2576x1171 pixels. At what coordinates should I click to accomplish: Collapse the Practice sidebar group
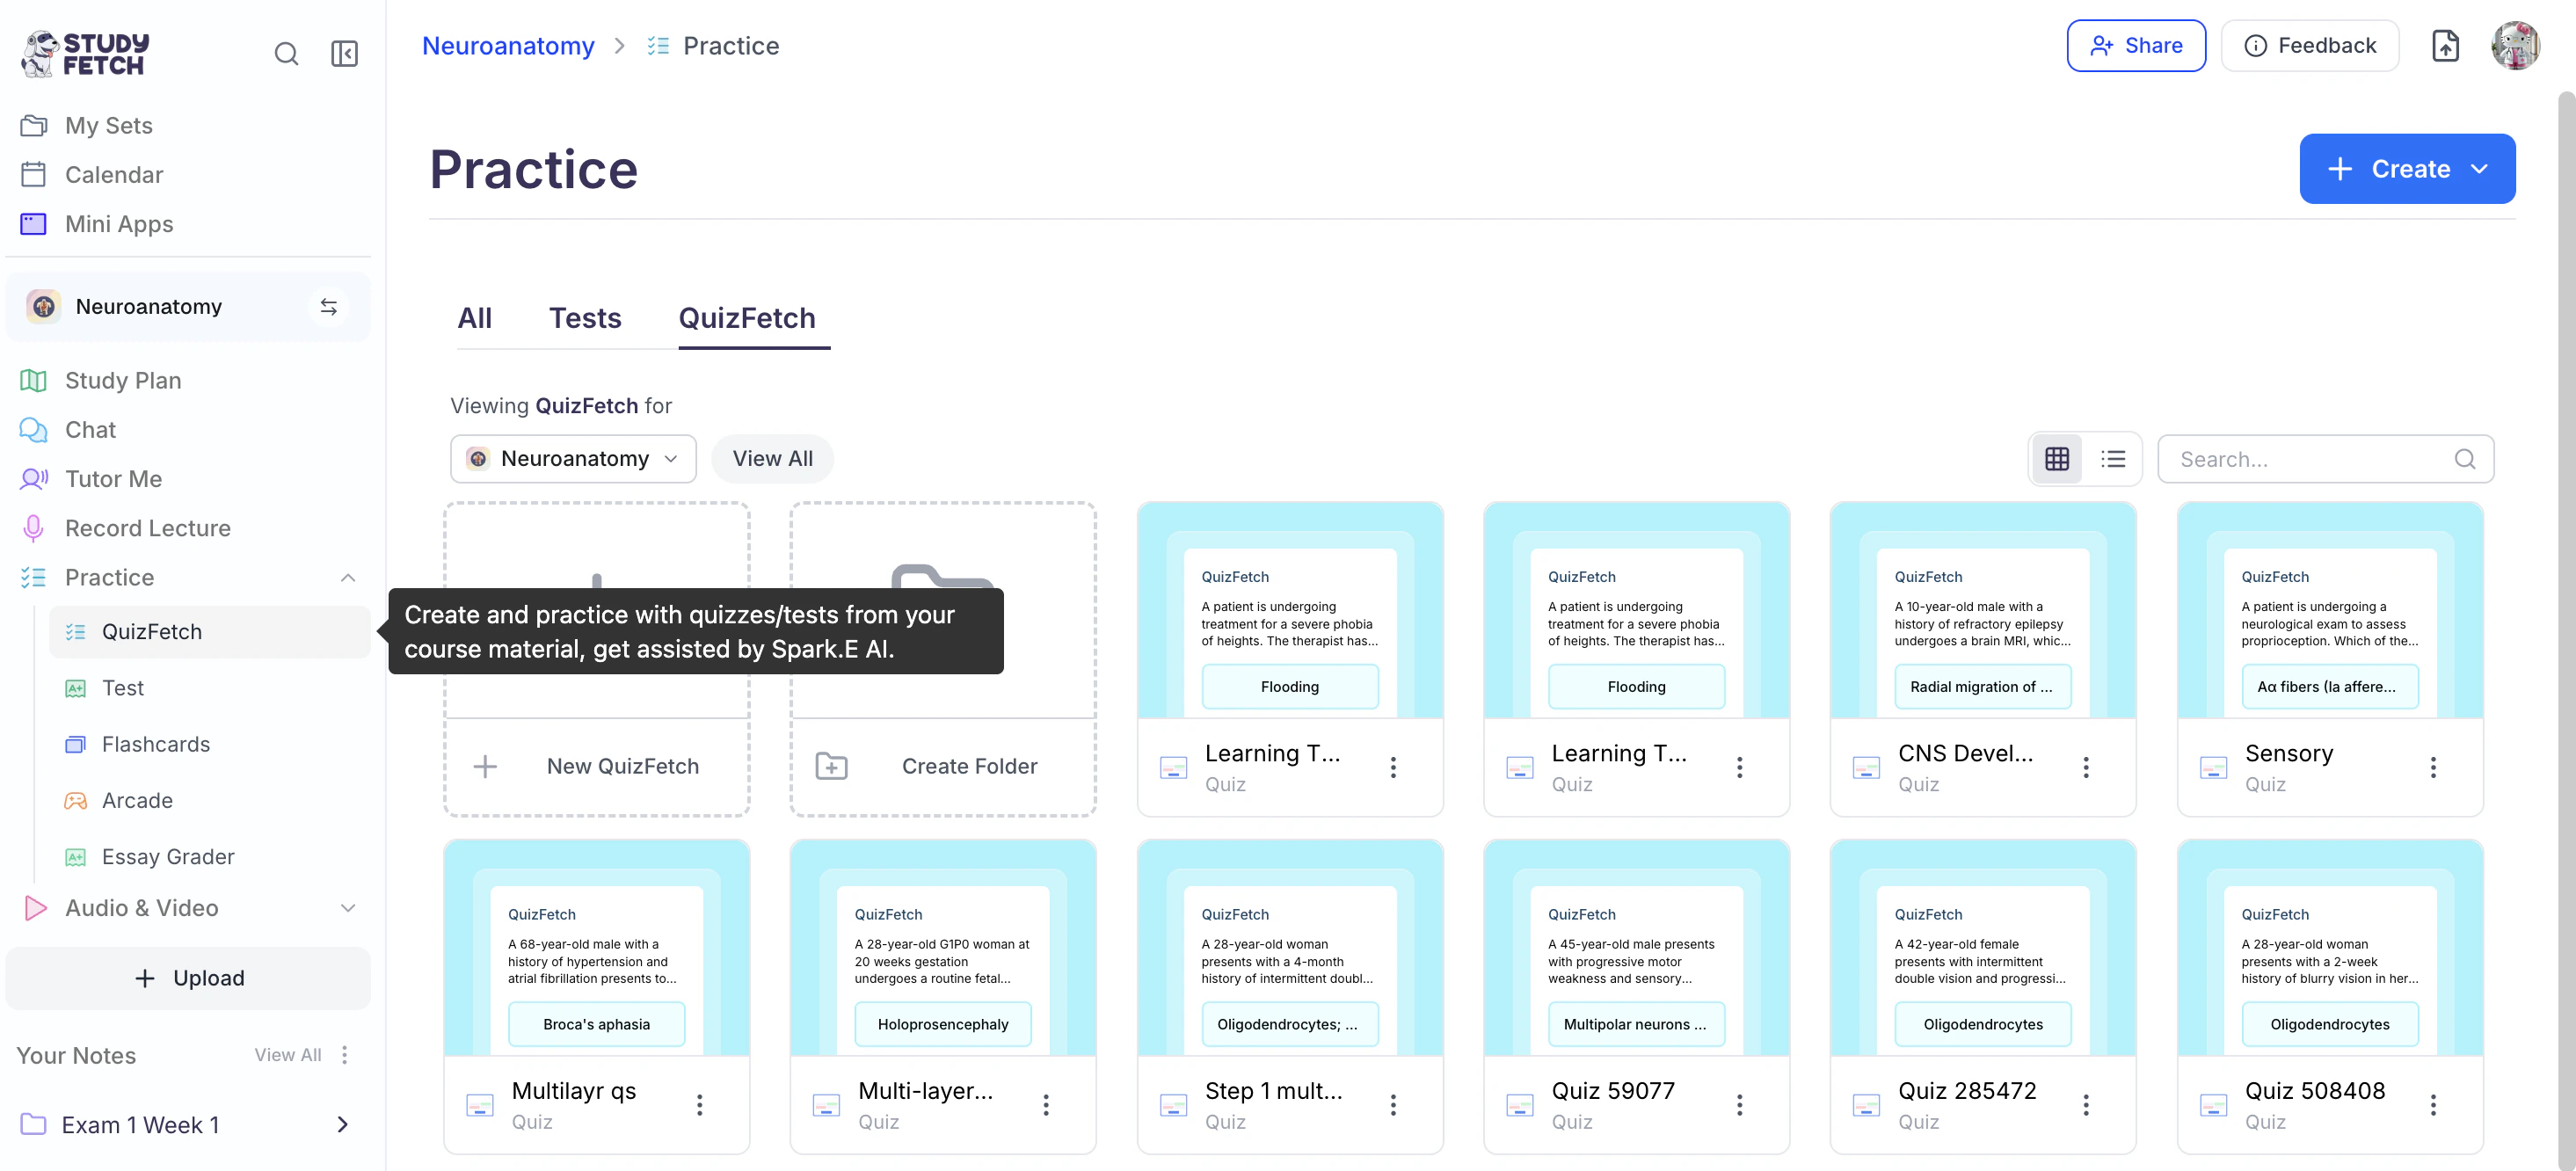pyautogui.click(x=348, y=577)
